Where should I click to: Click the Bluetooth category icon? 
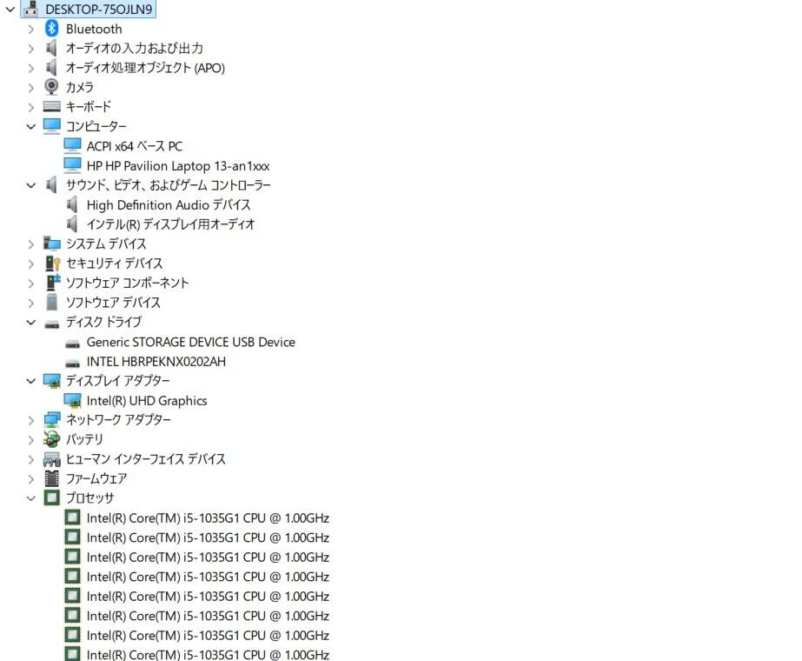51,29
